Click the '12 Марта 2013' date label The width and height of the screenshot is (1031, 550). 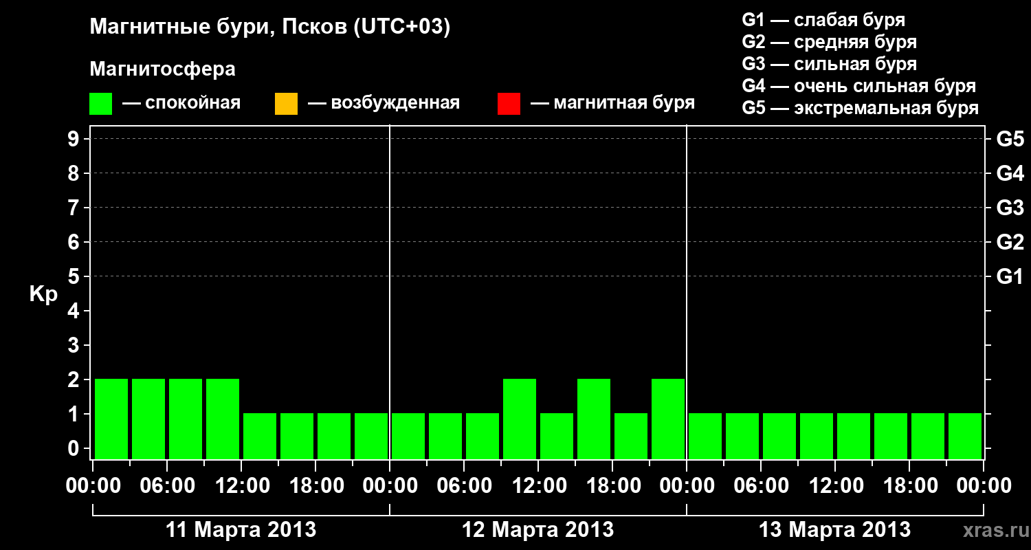(538, 530)
